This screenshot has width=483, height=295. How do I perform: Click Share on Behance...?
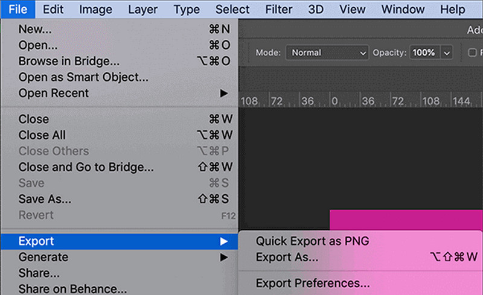72,289
